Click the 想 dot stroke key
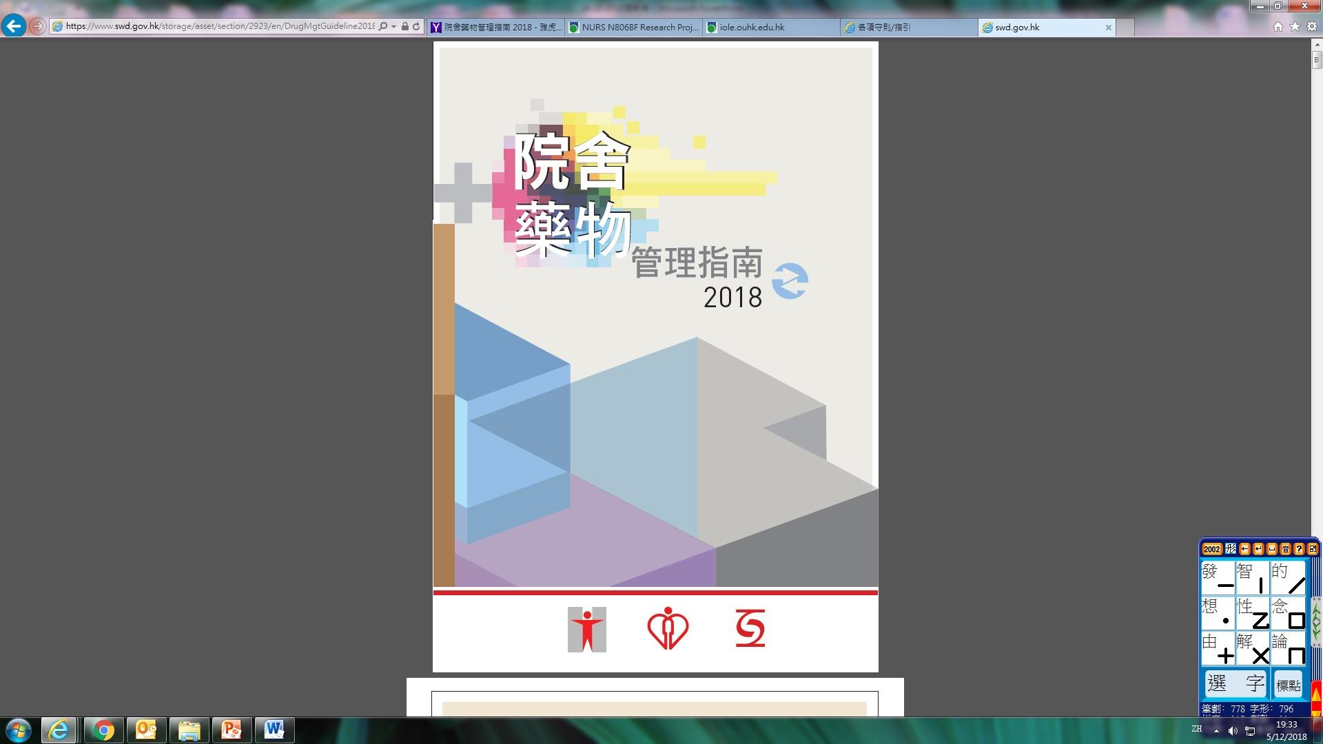The image size is (1323, 744). coord(1218,612)
